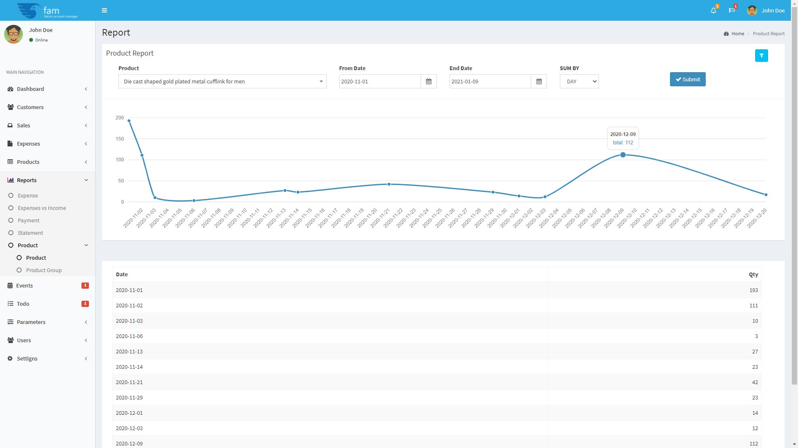Click the Submit button
Screen dimensions: 798x448
pyautogui.click(x=687, y=79)
